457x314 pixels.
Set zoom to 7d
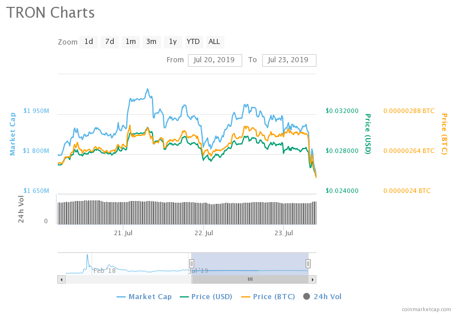110,42
